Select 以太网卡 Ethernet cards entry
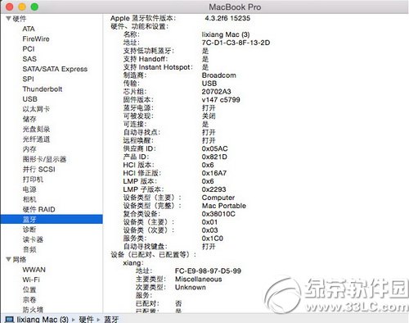 click(x=36, y=109)
